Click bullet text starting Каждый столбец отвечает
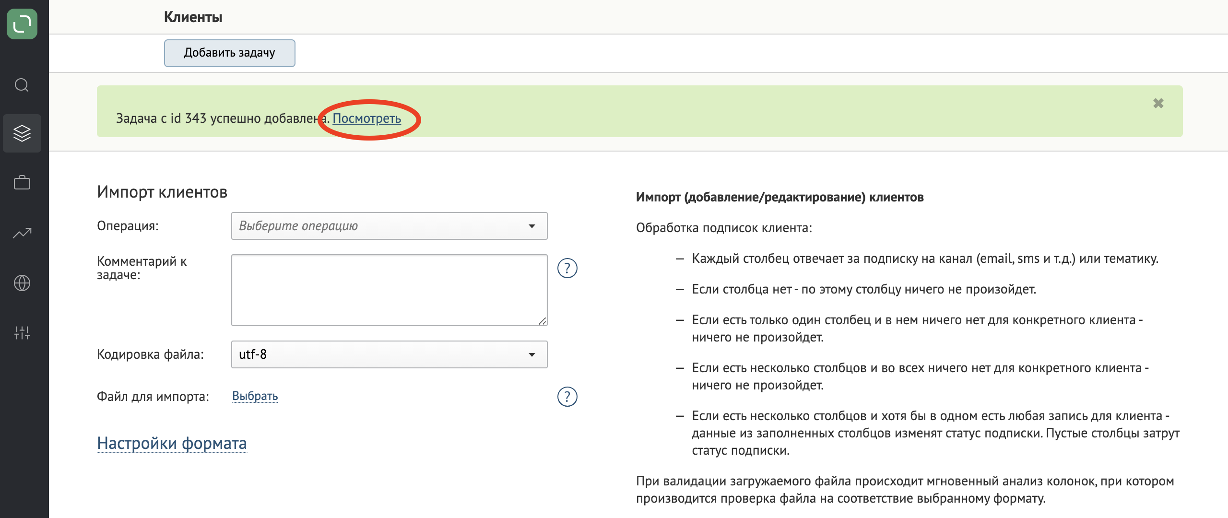This screenshot has height=518, width=1228. click(925, 259)
